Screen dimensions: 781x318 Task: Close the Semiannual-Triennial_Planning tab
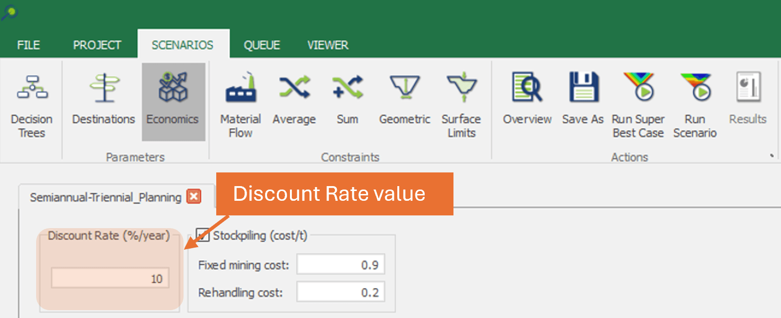tap(194, 197)
